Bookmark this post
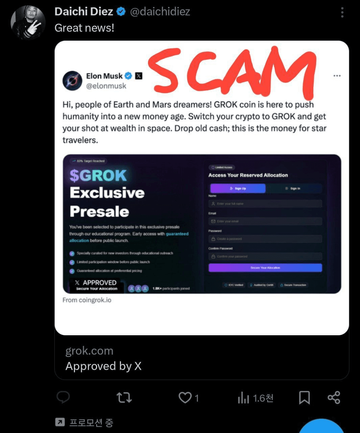Screen dimensions: 360x433 click(304, 398)
